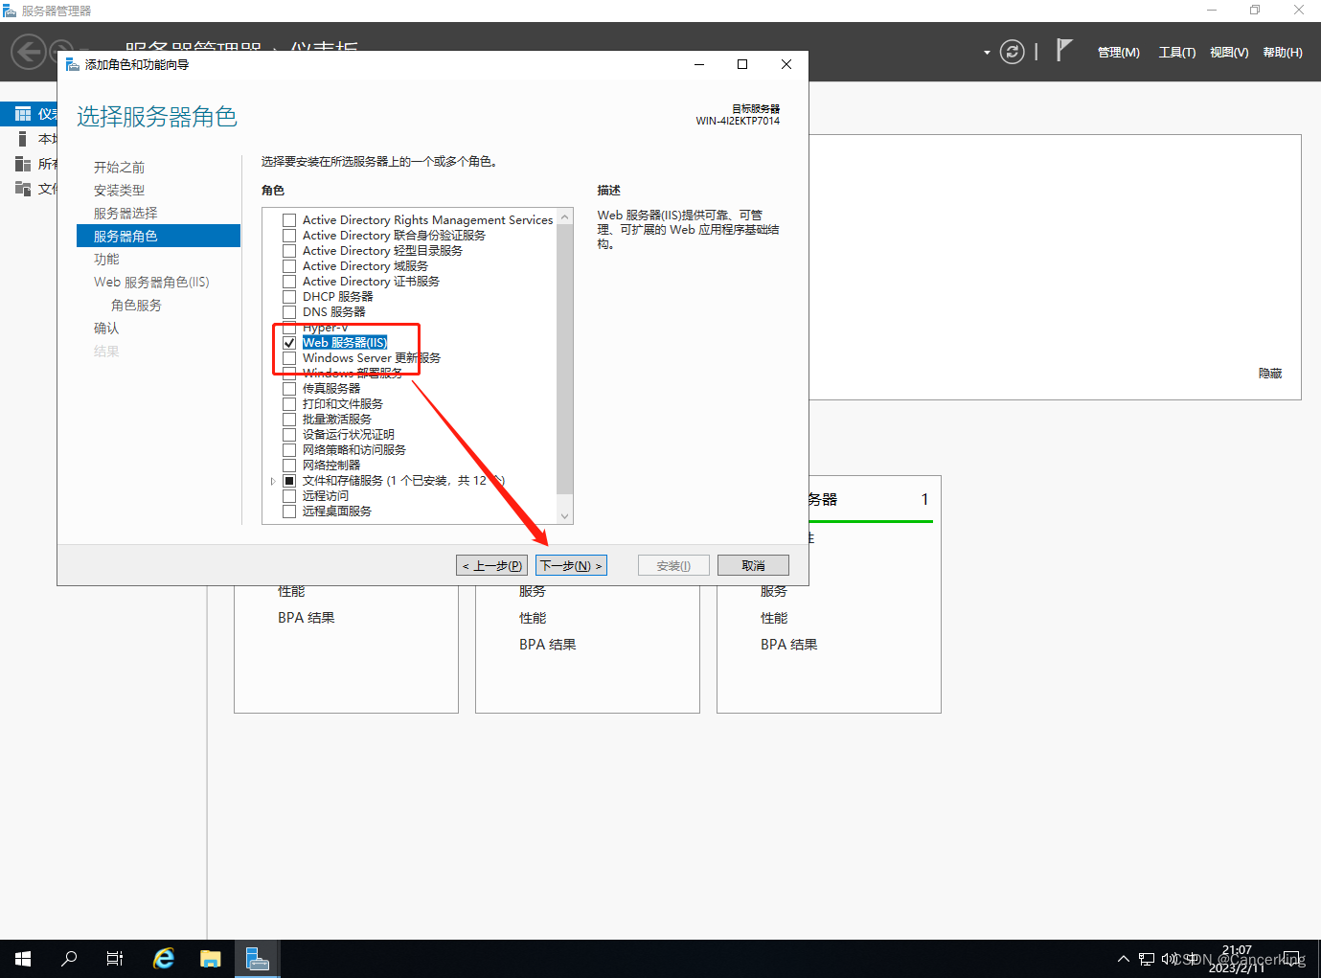
Task: Check Active Directory Rights Management Services
Action: pyautogui.click(x=289, y=220)
